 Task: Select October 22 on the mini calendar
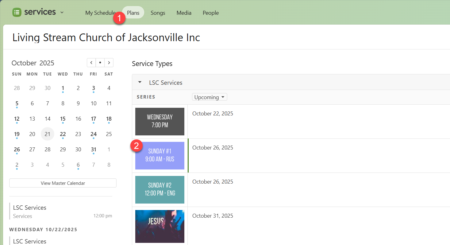[x=63, y=134]
